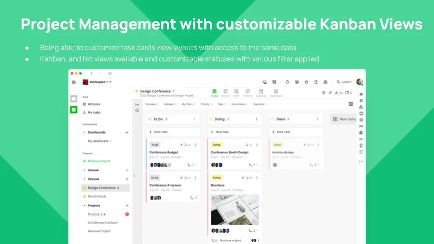Select the green task check icon in left rail
Image resolution: width=434 pixels, height=244 pixels.
[x=74, y=110]
